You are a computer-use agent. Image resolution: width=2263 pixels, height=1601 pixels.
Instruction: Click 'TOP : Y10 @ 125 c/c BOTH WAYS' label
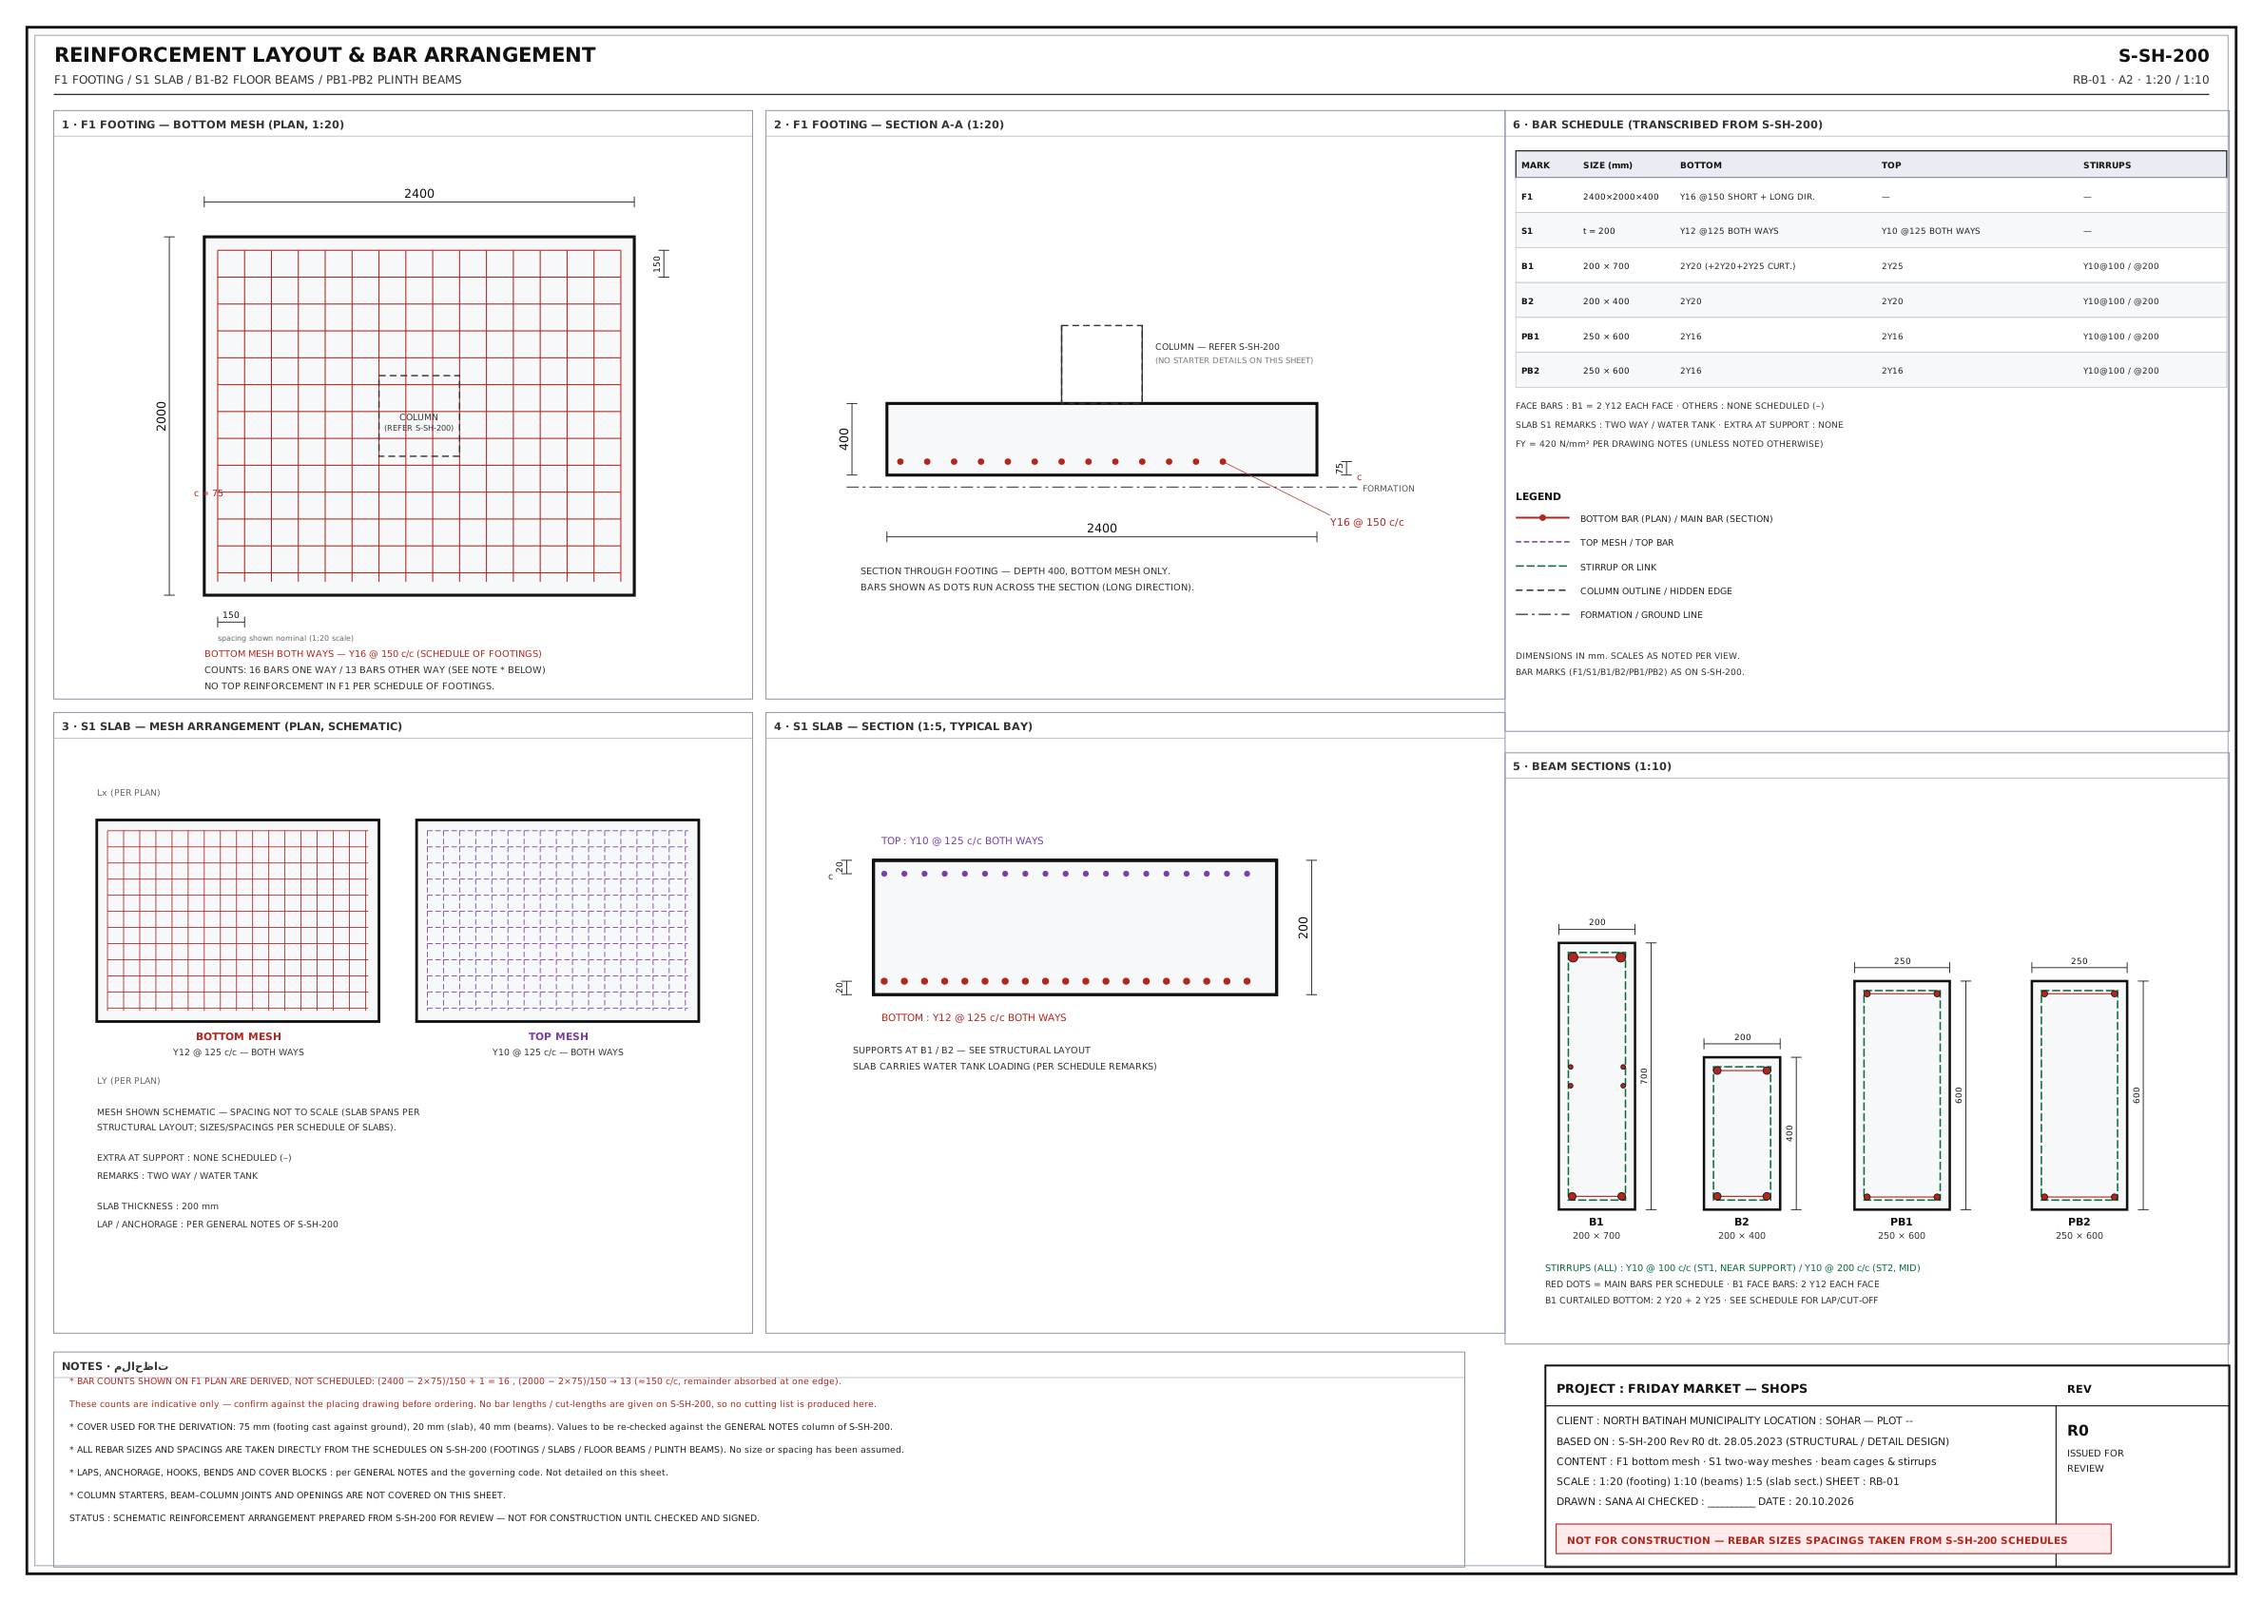962,841
